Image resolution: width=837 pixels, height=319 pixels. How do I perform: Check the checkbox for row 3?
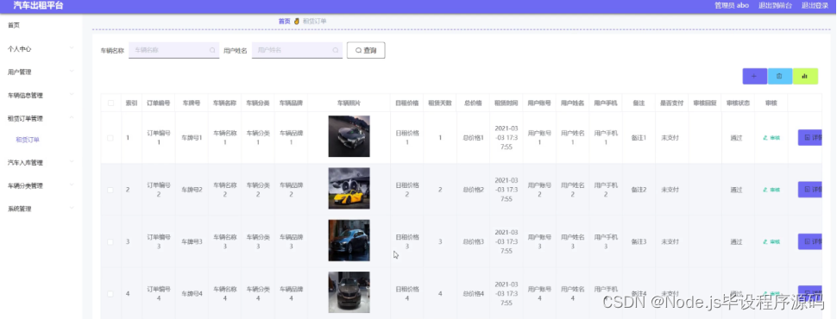click(x=110, y=241)
